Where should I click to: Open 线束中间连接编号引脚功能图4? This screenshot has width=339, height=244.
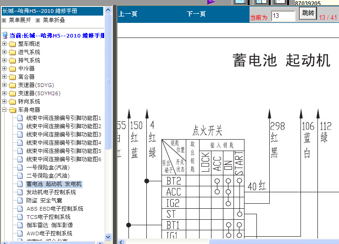(64, 143)
